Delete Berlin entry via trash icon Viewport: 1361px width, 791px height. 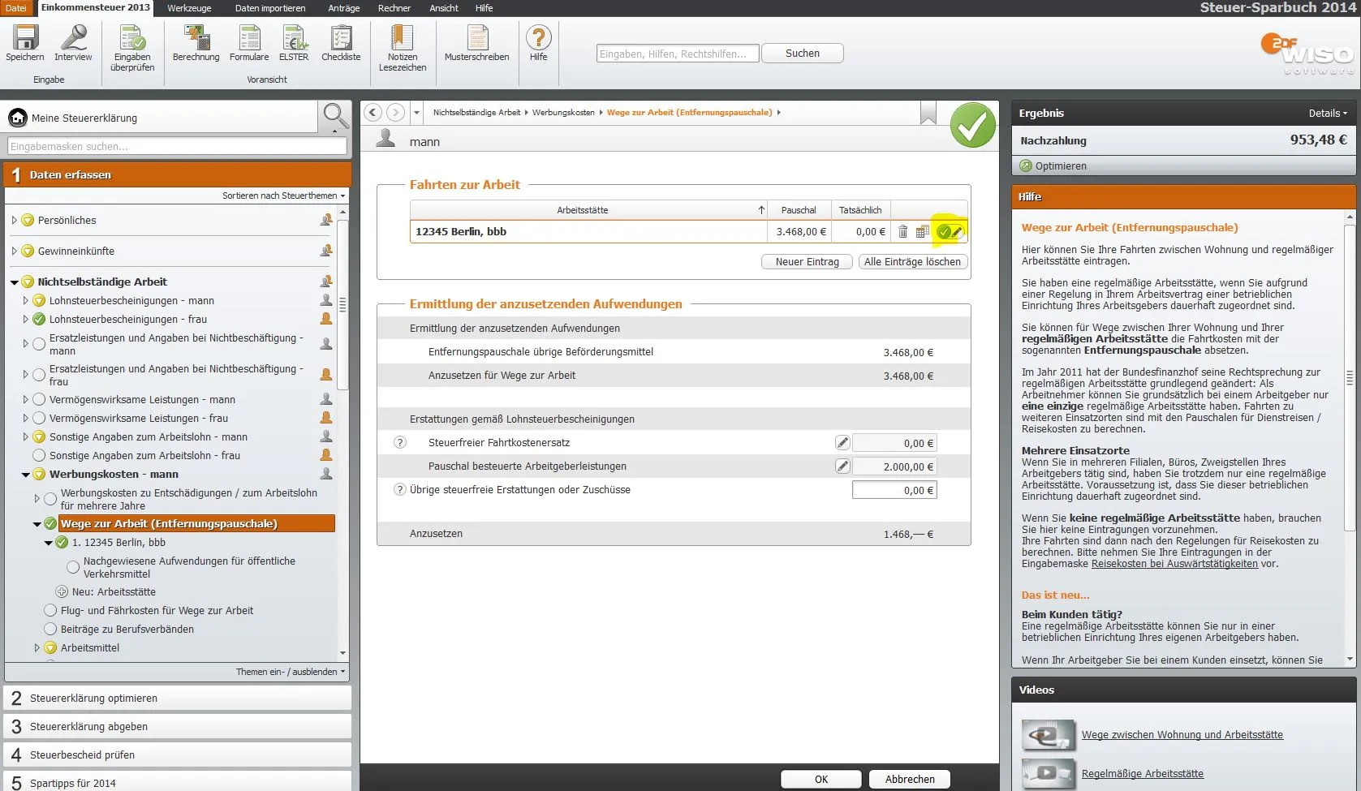tap(902, 232)
